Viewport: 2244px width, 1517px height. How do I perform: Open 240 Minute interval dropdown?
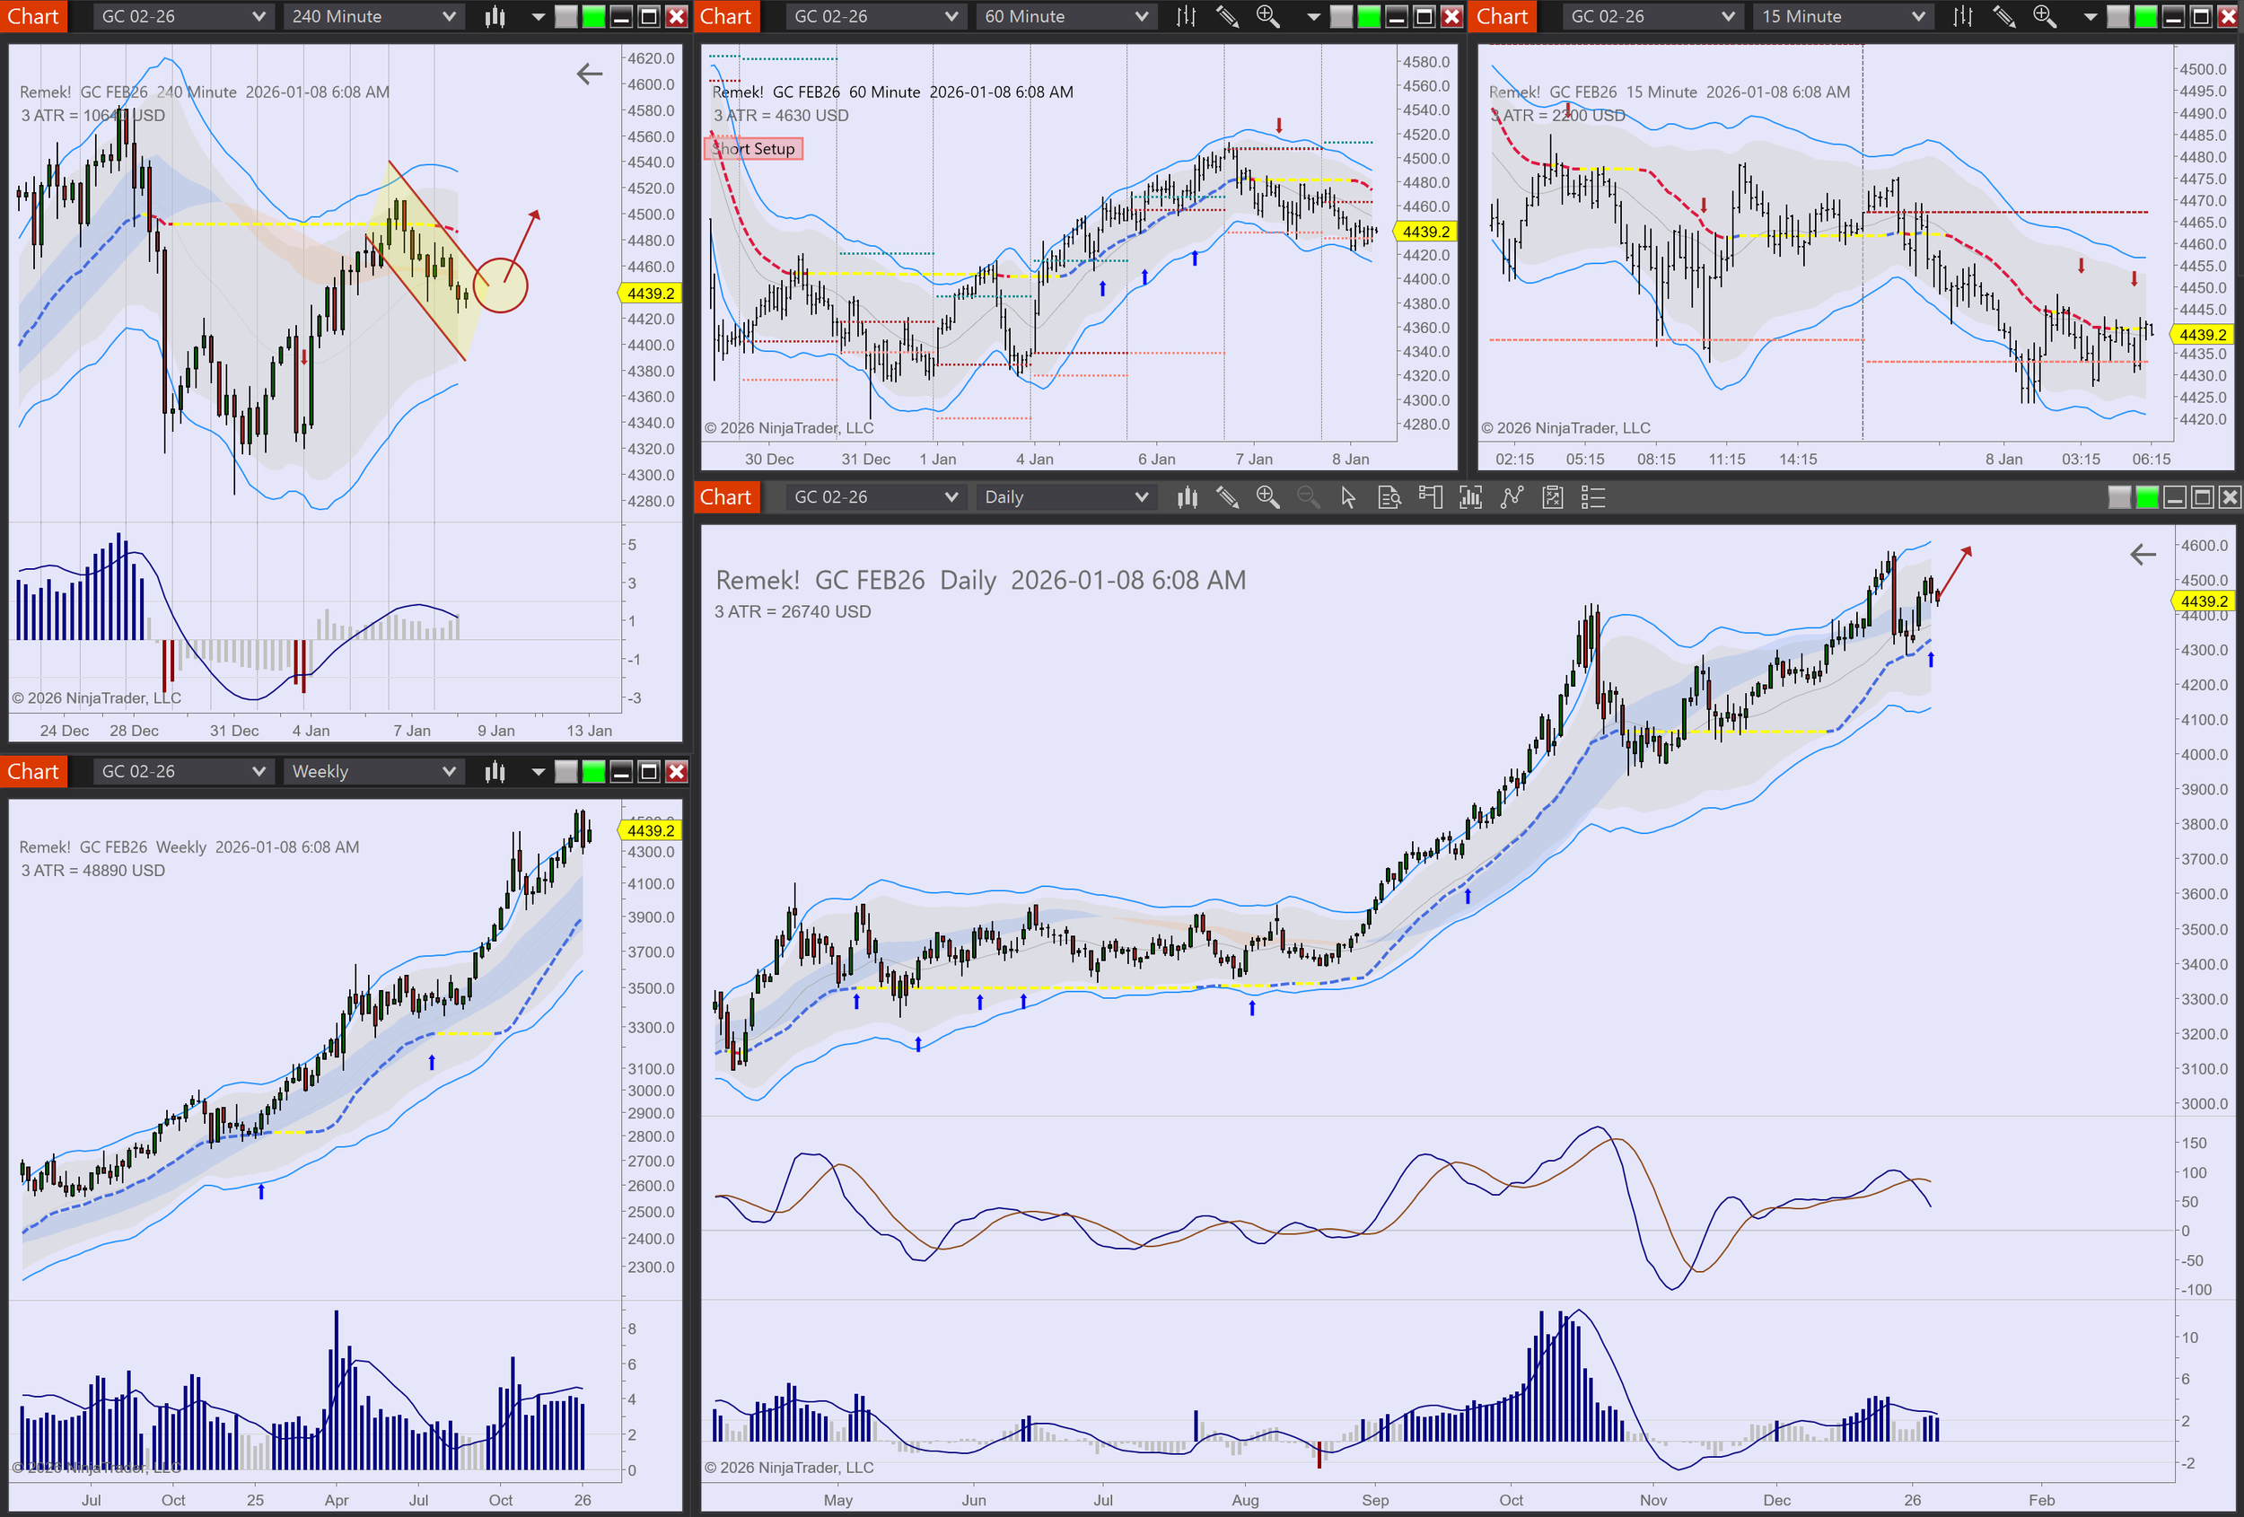point(373,16)
